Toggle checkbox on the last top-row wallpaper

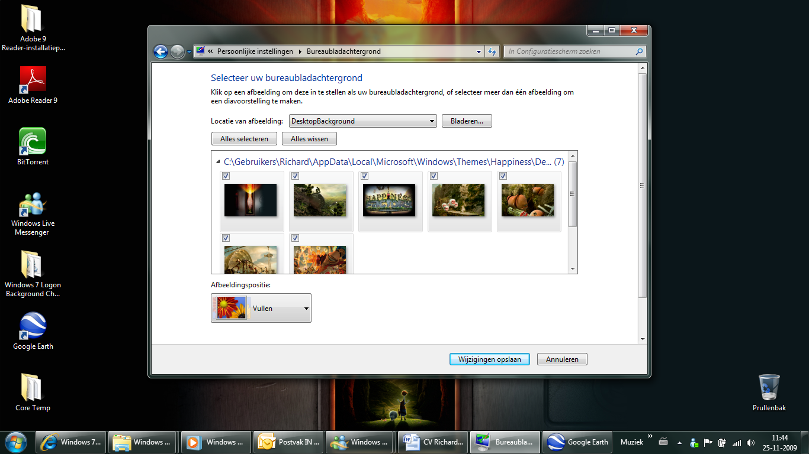tap(503, 176)
